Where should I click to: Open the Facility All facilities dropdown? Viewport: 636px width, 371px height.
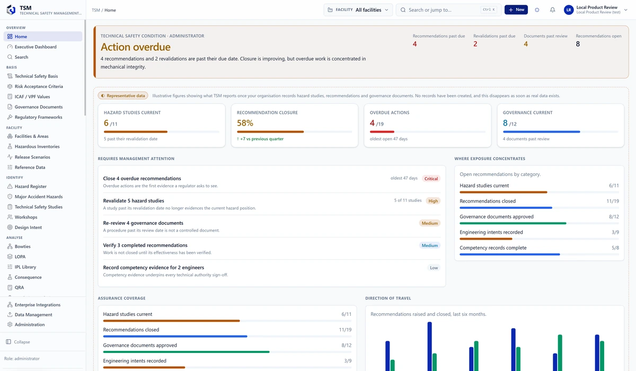pos(358,10)
